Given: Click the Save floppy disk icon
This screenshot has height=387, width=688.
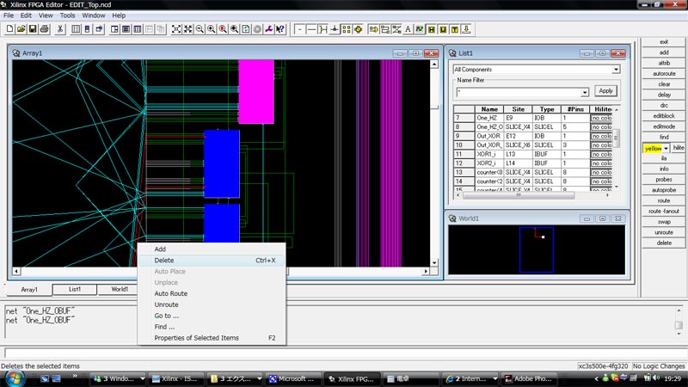Looking at the screenshot, I should point(33,29).
